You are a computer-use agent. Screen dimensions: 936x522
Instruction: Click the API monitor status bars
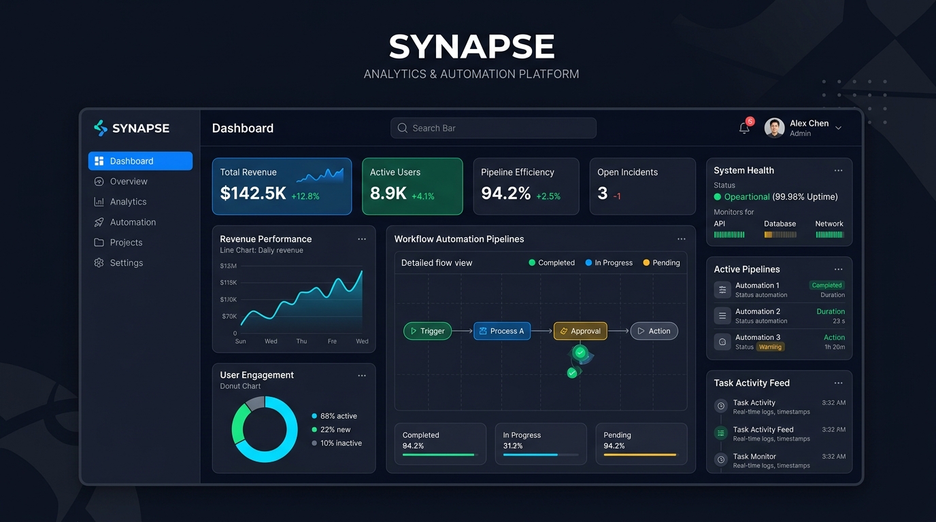click(x=729, y=234)
